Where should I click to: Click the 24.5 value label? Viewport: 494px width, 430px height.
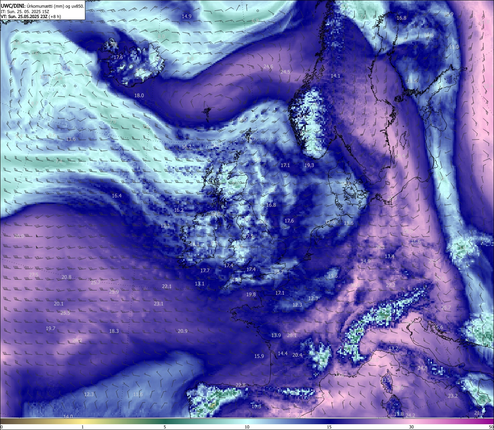pyautogui.click(x=285, y=72)
